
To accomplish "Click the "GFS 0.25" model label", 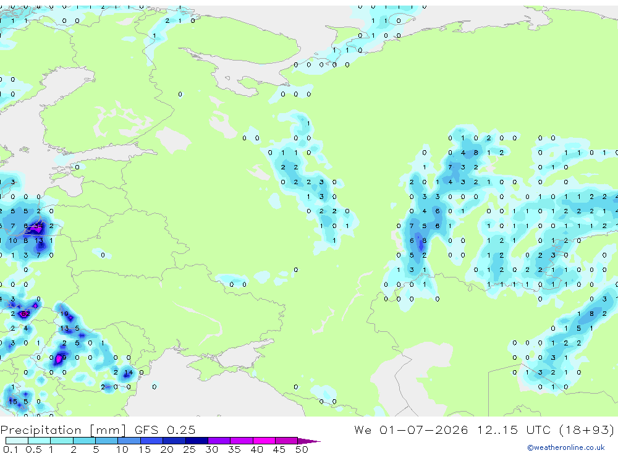I will [165, 430].
